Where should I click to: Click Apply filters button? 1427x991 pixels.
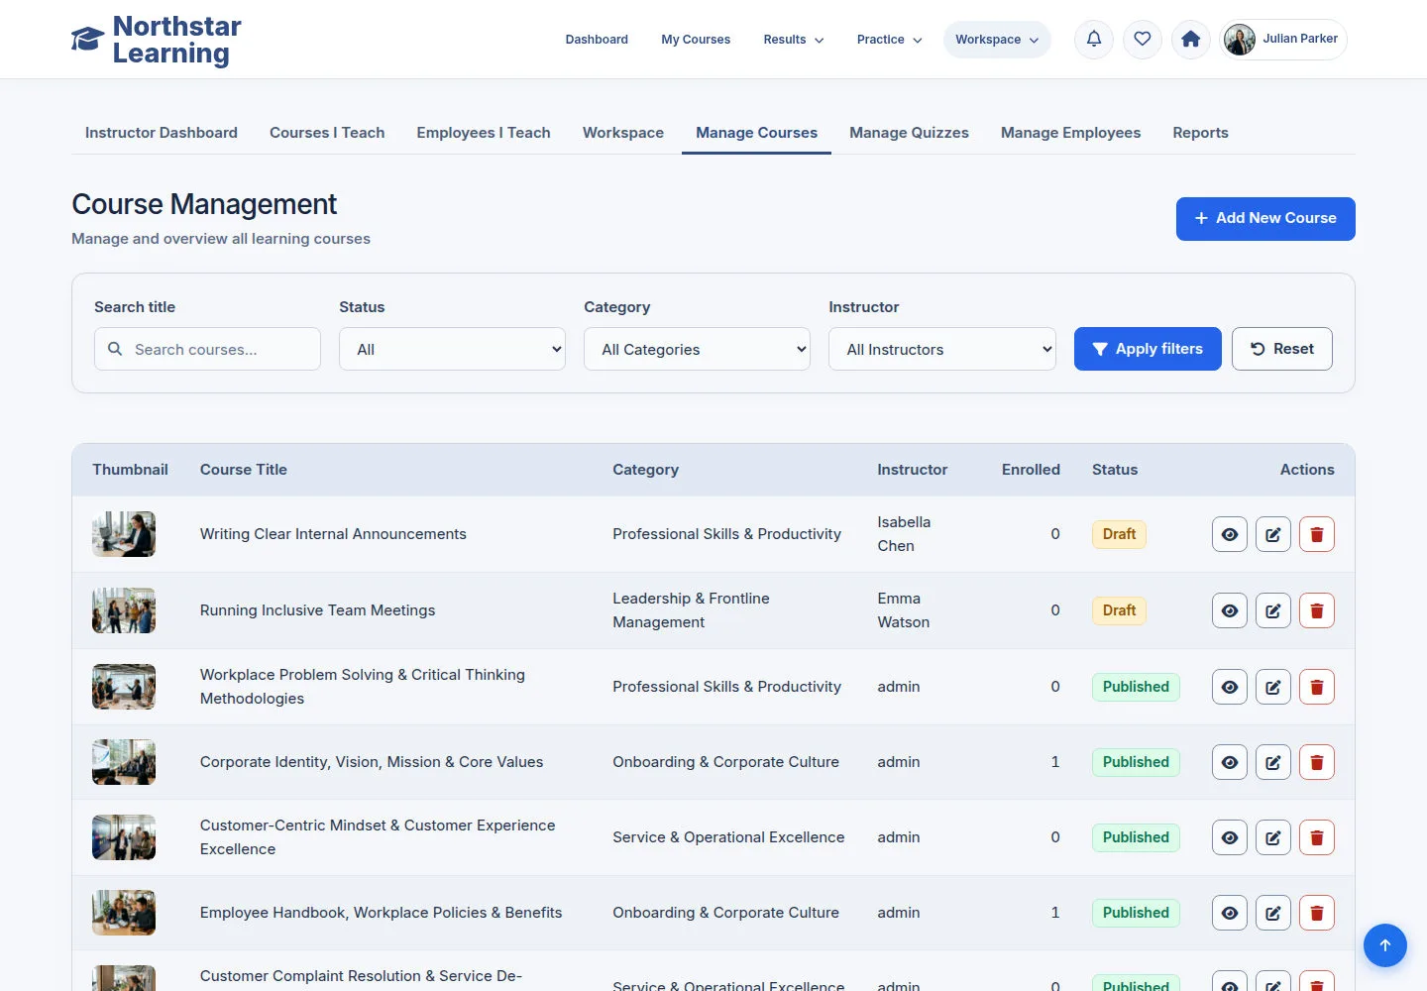[1148, 349]
